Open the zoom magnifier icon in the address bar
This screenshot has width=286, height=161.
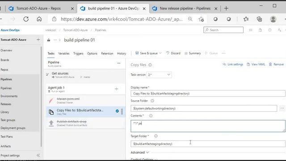190,19
